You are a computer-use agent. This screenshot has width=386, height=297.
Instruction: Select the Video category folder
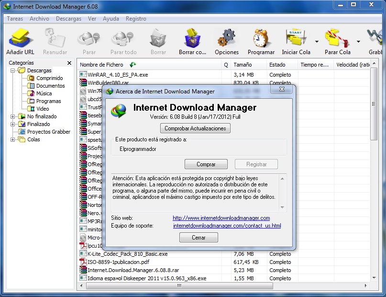pos(38,109)
